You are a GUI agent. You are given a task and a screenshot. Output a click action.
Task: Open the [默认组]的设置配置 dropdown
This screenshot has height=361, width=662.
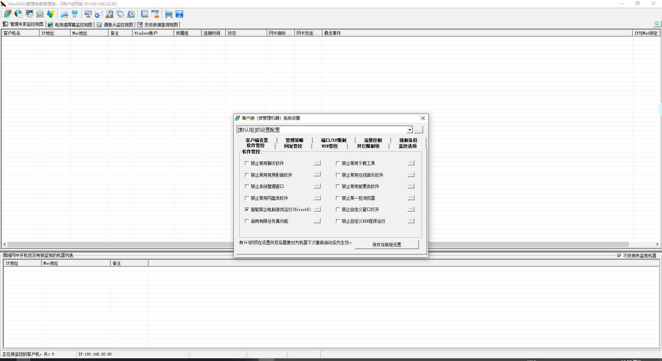(409, 130)
